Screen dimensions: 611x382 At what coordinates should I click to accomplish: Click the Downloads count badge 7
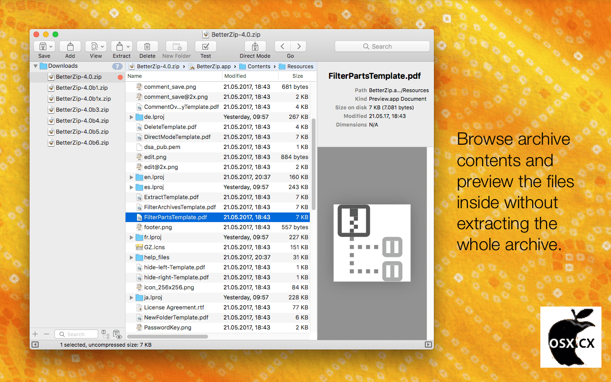pyautogui.click(x=117, y=66)
